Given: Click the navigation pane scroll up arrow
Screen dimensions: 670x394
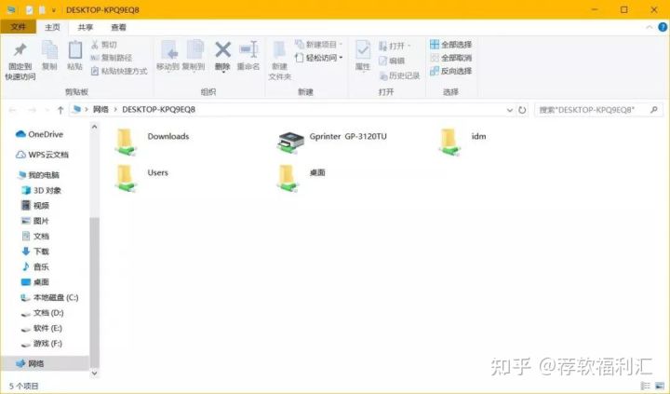Looking at the screenshot, I should click(x=94, y=127).
